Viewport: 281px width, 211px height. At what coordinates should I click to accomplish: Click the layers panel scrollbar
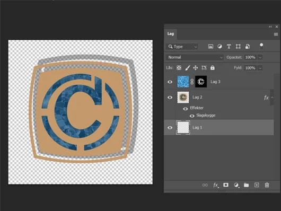(272, 98)
